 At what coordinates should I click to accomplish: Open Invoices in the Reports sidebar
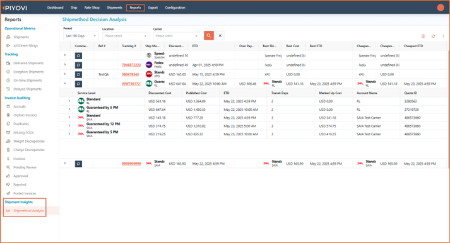(19, 159)
